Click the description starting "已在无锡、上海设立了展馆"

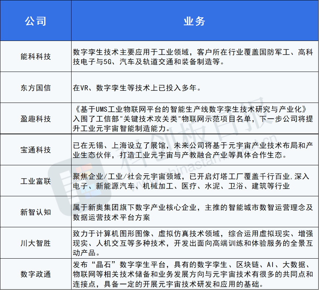[x=193, y=150]
